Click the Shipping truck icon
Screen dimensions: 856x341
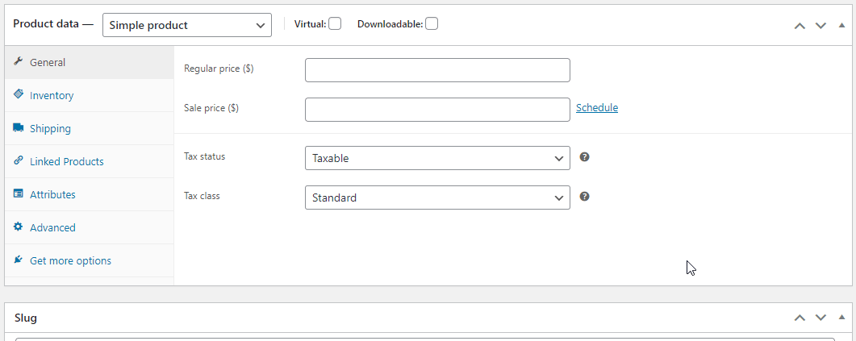[x=18, y=128]
